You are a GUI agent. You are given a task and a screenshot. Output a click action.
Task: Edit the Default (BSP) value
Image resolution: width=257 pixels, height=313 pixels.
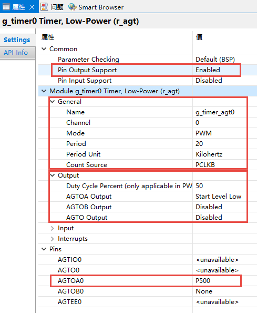215,60
